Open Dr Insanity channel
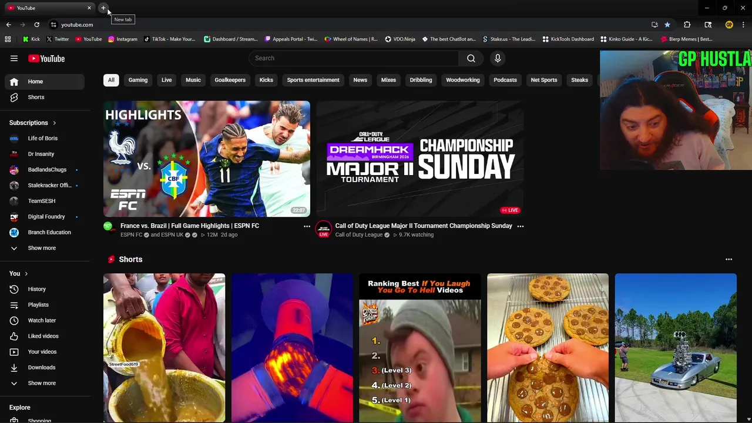The image size is (752, 423). 45,154
